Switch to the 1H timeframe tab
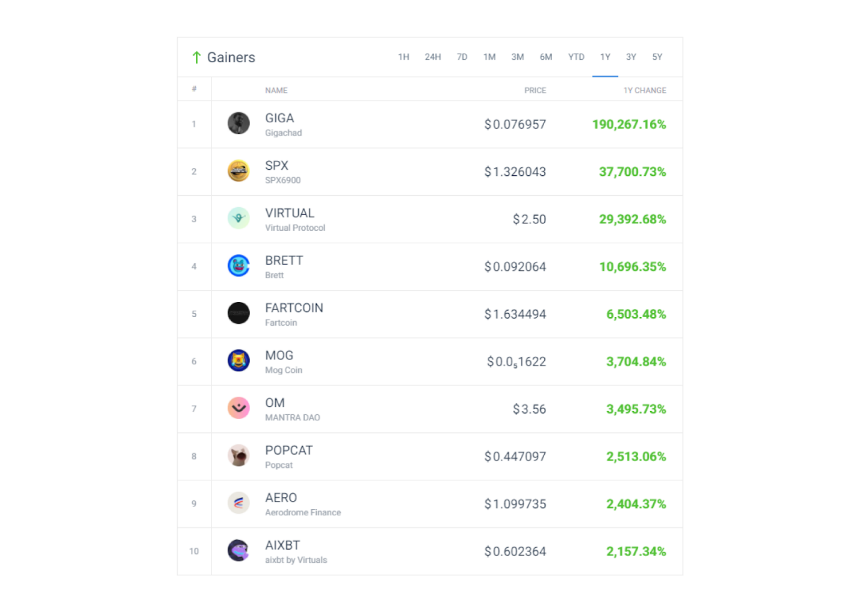 (x=404, y=57)
